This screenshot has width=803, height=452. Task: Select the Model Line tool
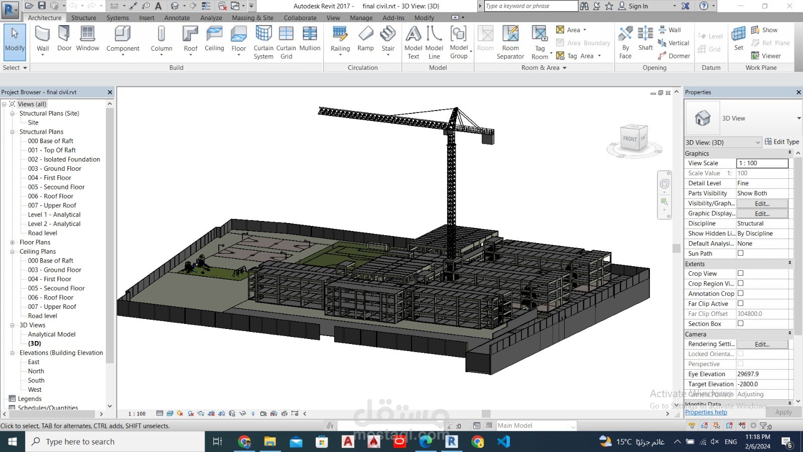(x=434, y=42)
